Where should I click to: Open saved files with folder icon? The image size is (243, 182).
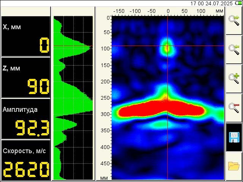pos(234,166)
